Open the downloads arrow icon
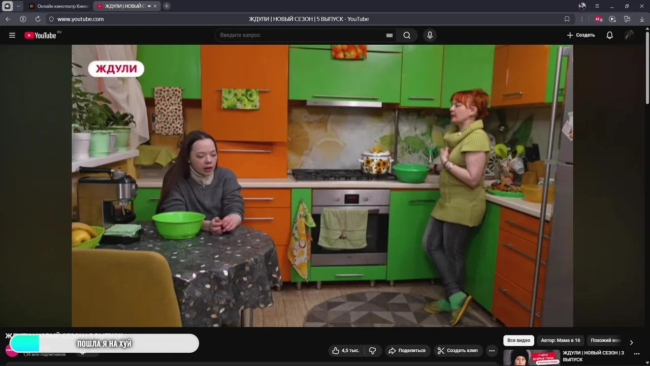 pos(641,19)
